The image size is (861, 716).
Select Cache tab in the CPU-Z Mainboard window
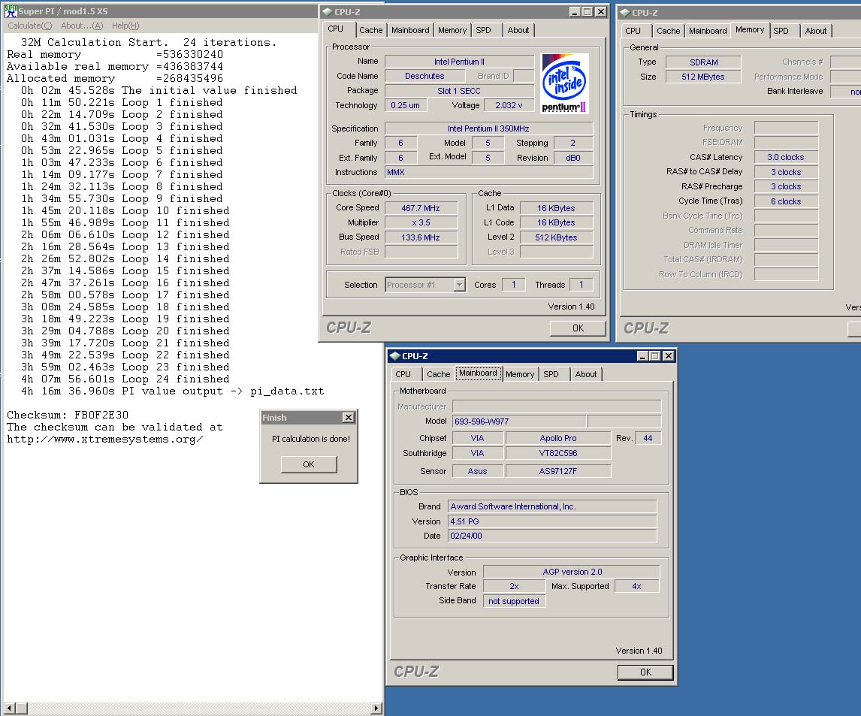(438, 374)
